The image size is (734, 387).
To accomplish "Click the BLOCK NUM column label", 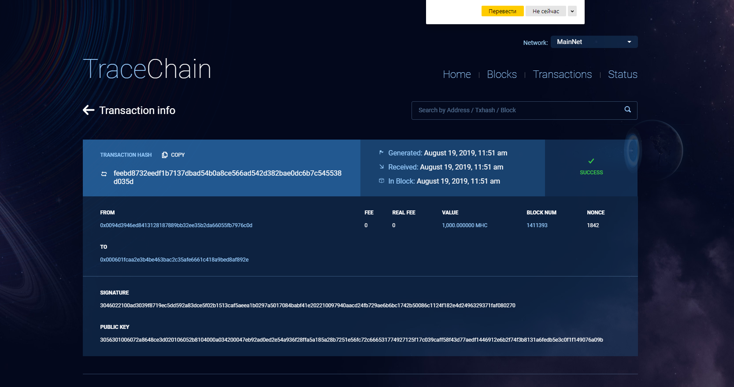I will [x=541, y=213].
